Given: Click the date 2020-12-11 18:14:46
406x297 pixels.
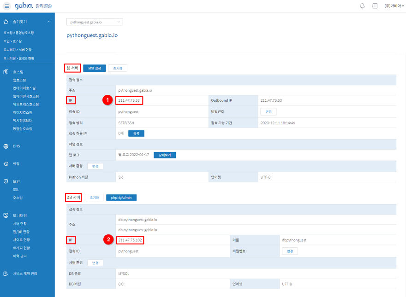Looking at the screenshot, I should point(278,123).
